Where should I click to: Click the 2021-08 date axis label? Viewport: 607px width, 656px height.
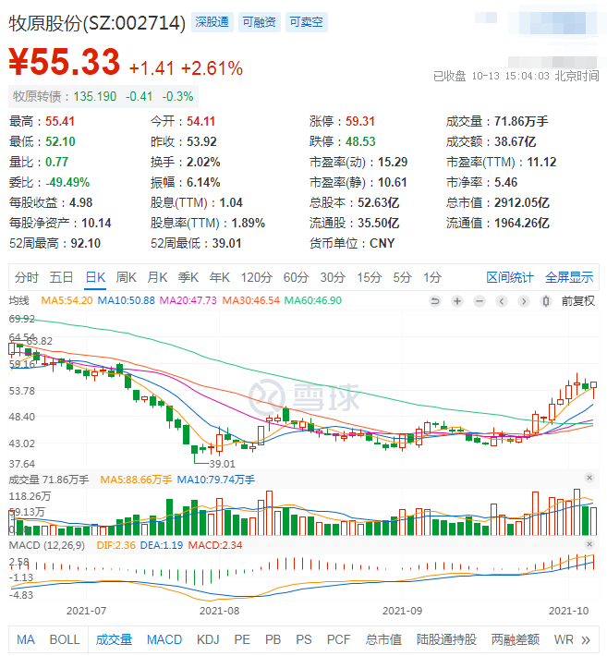point(220,612)
